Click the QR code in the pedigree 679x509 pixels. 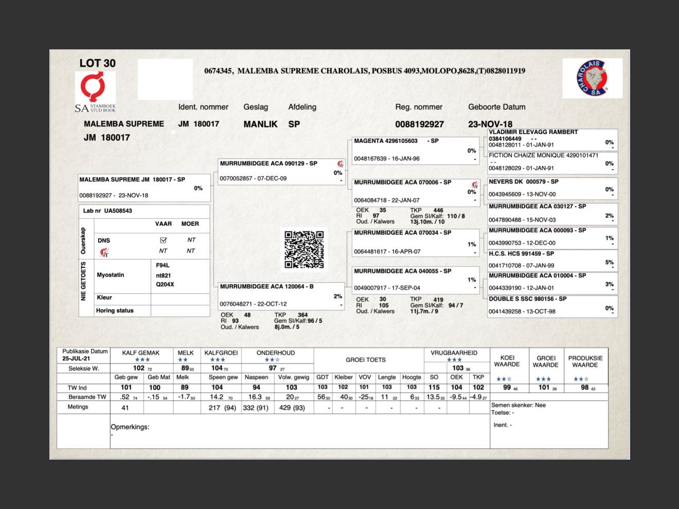coord(305,249)
